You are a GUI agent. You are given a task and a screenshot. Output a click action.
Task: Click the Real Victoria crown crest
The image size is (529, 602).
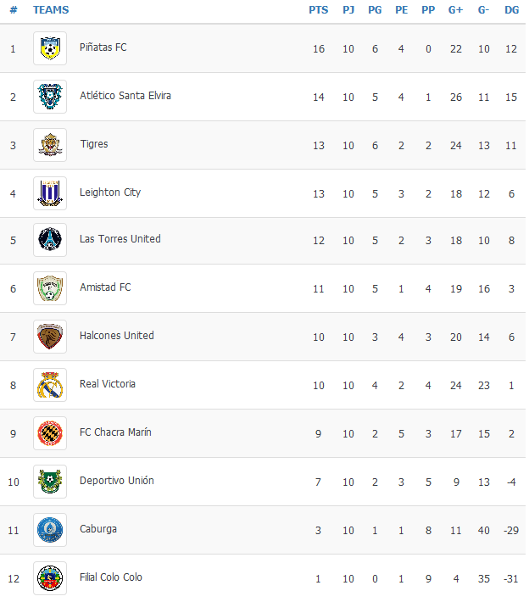50,385
